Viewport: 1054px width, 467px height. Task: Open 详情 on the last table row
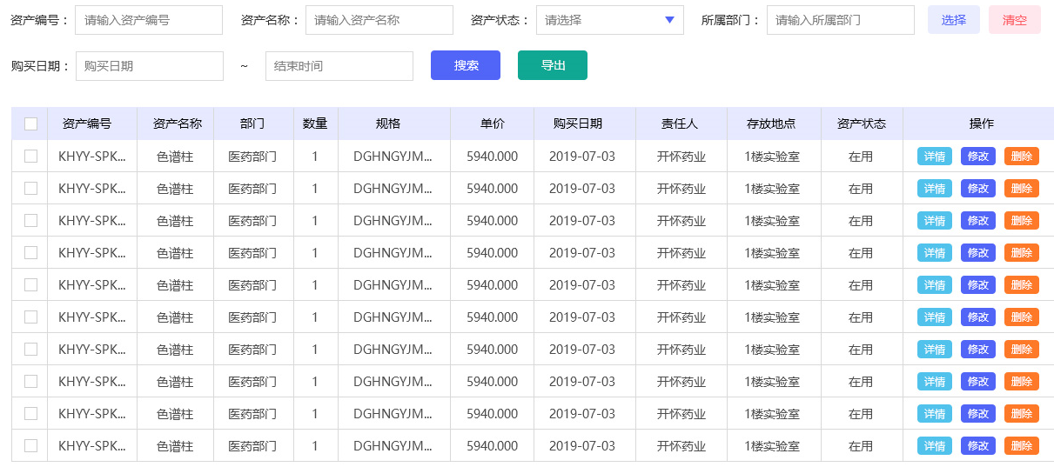click(935, 446)
